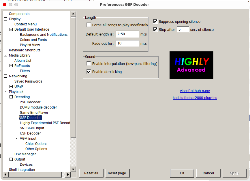Image resolution: width=250 pixels, height=181 pixels.
Task: Uncheck Enable de-clicking
Action: [x=89, y=72]
